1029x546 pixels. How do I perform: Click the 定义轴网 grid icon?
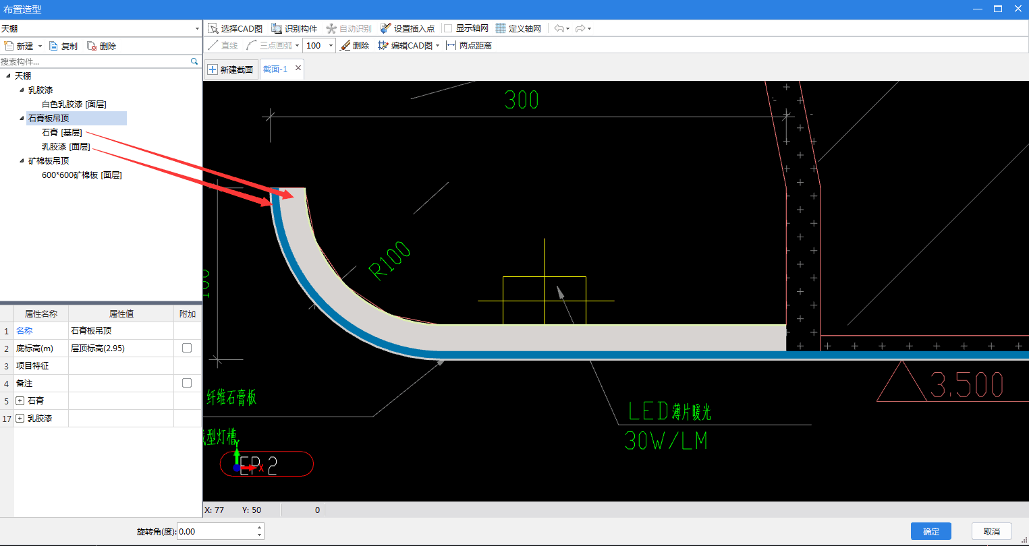[501, 28]
